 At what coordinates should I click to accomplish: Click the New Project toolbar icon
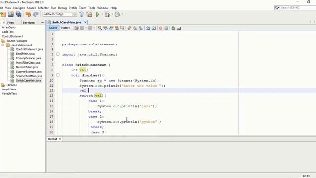3,14
